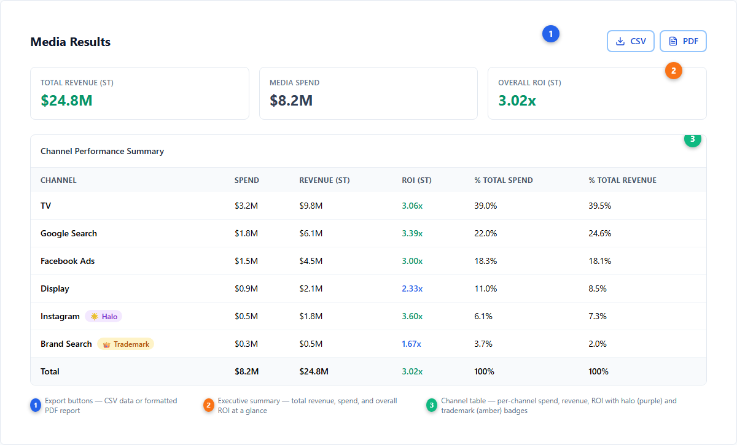Click the MEDIA SPEND card label

click(294, 83)
